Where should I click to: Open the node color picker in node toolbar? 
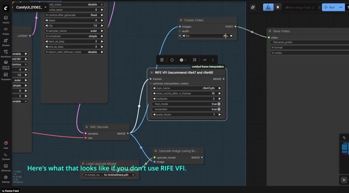click(x=183, y=60)
